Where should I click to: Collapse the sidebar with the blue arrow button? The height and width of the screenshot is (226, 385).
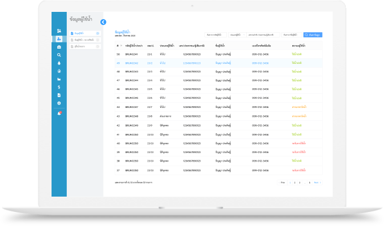point(103,22)
